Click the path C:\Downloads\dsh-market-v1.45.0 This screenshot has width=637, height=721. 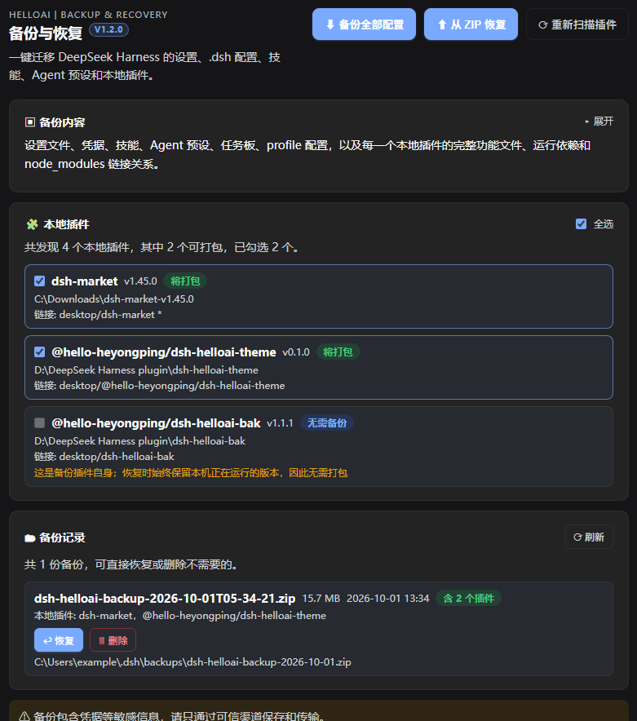(114, 299)
